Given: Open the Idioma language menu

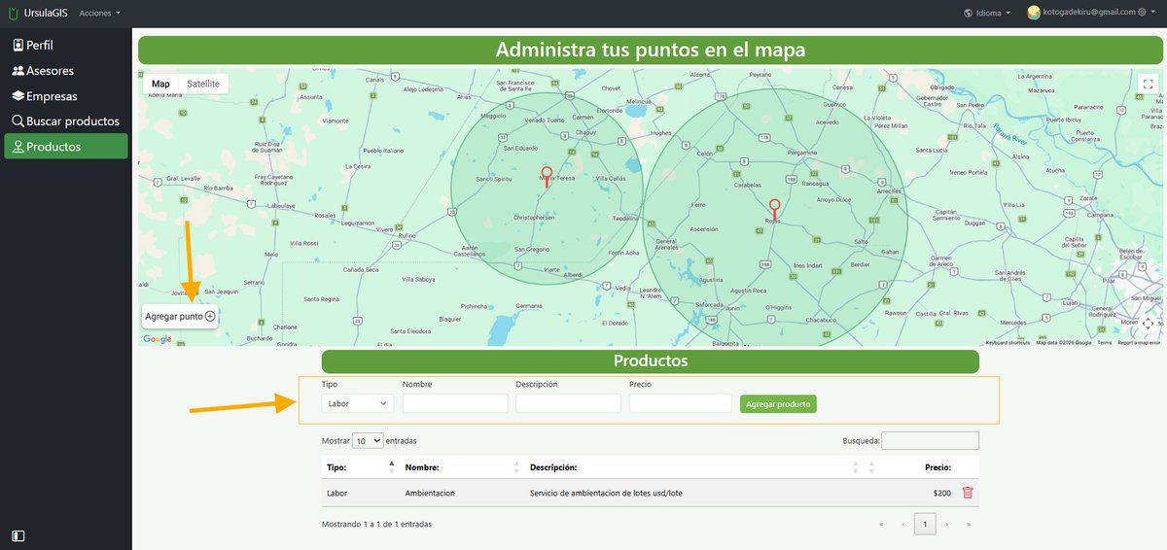Looking at the screenshot, I should [x=987, y=13].
